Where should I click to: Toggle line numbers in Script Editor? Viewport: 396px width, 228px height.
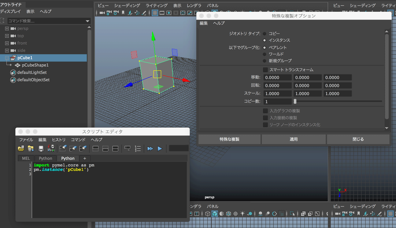[137, 148]
